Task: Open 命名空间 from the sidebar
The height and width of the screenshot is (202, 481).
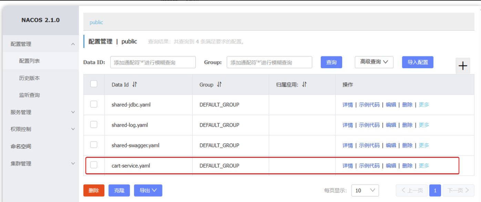Action: point(21,146)
